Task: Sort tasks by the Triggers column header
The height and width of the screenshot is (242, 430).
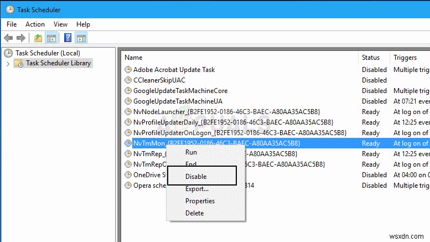Action: (x=405, y=58)
